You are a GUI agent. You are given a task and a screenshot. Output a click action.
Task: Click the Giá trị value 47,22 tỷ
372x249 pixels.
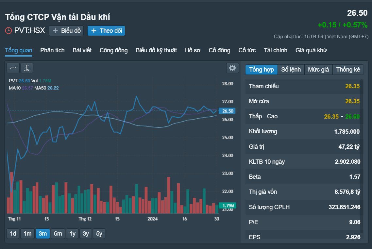[x=349, y=146]
